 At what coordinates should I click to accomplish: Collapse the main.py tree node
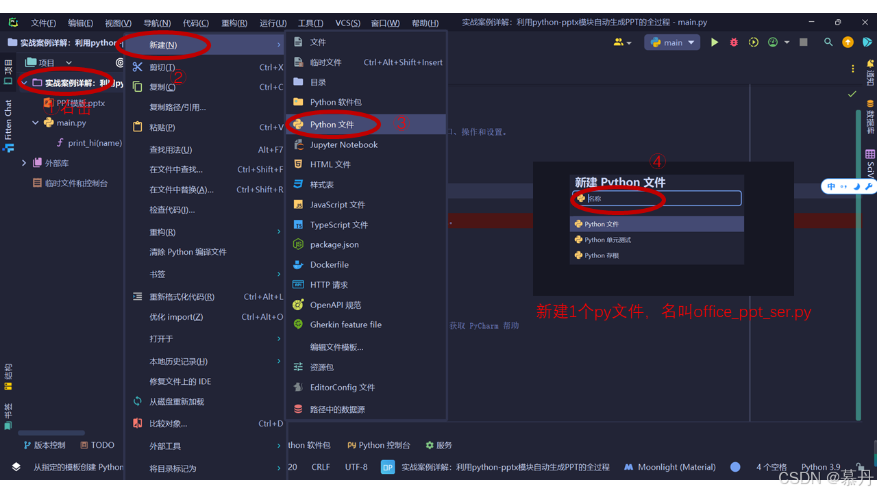(36, 123)
